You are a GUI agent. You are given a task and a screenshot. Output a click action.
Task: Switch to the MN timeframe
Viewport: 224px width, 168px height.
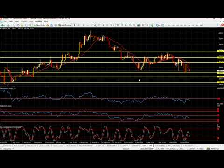click(x=201, y=25)
